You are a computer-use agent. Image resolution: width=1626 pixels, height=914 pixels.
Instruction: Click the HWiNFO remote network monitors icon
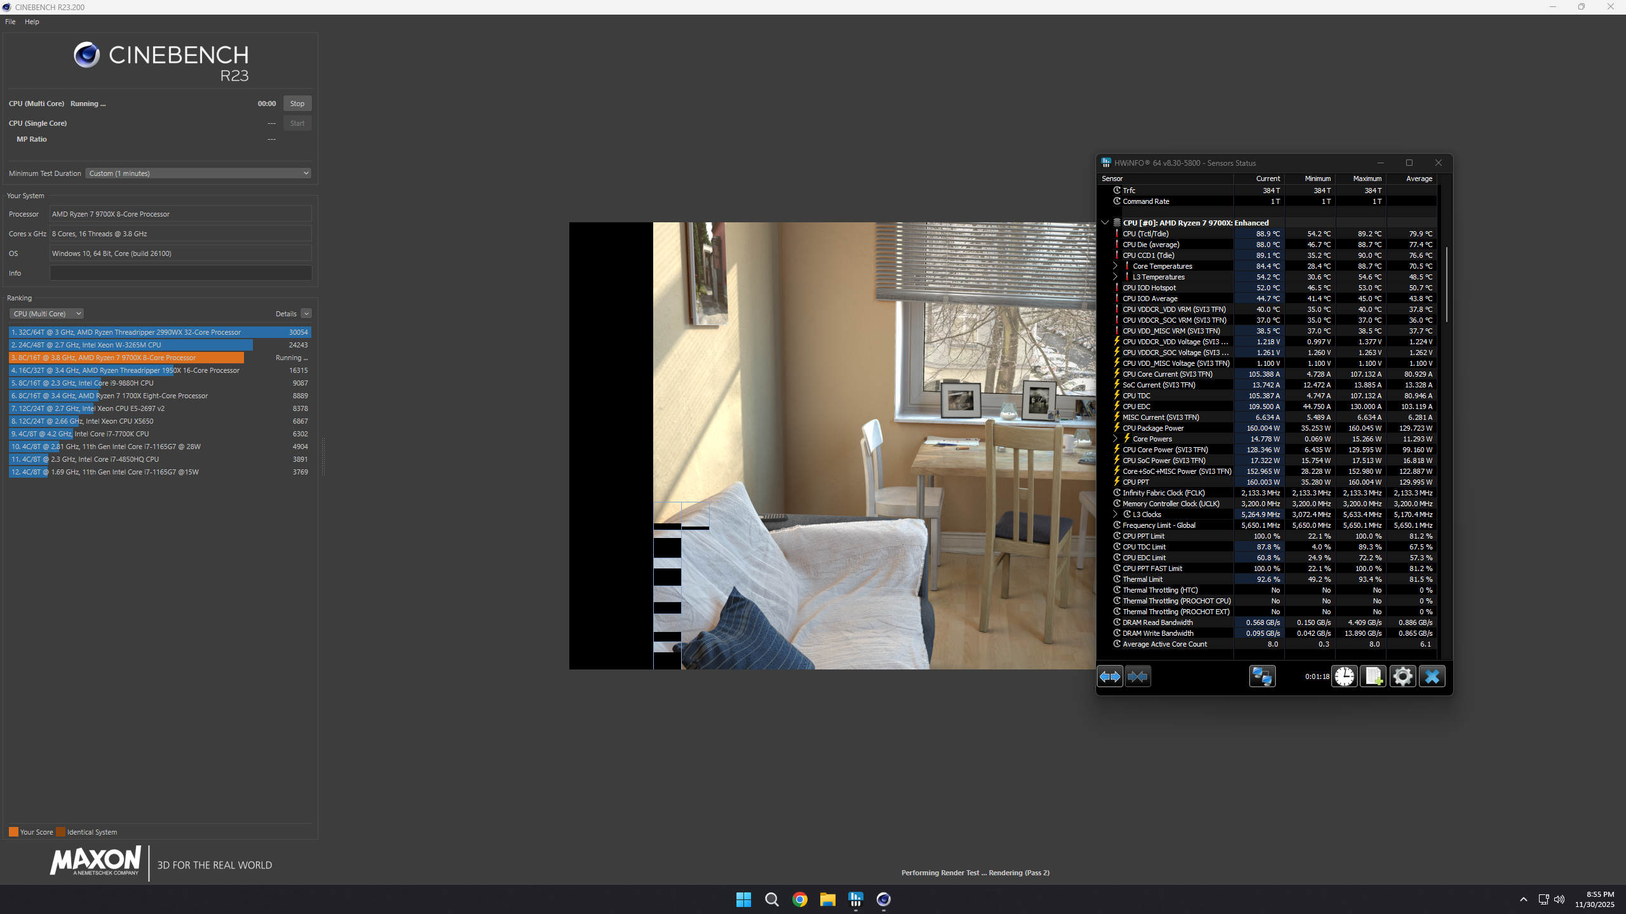1262,676
